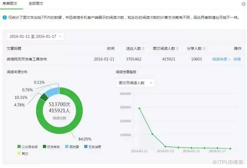The height and width of the screenshot is (168, 247).
Task: Click the 2016-01-12 data point near 100000
Action: pyautogui.click(x=152, y=134)
